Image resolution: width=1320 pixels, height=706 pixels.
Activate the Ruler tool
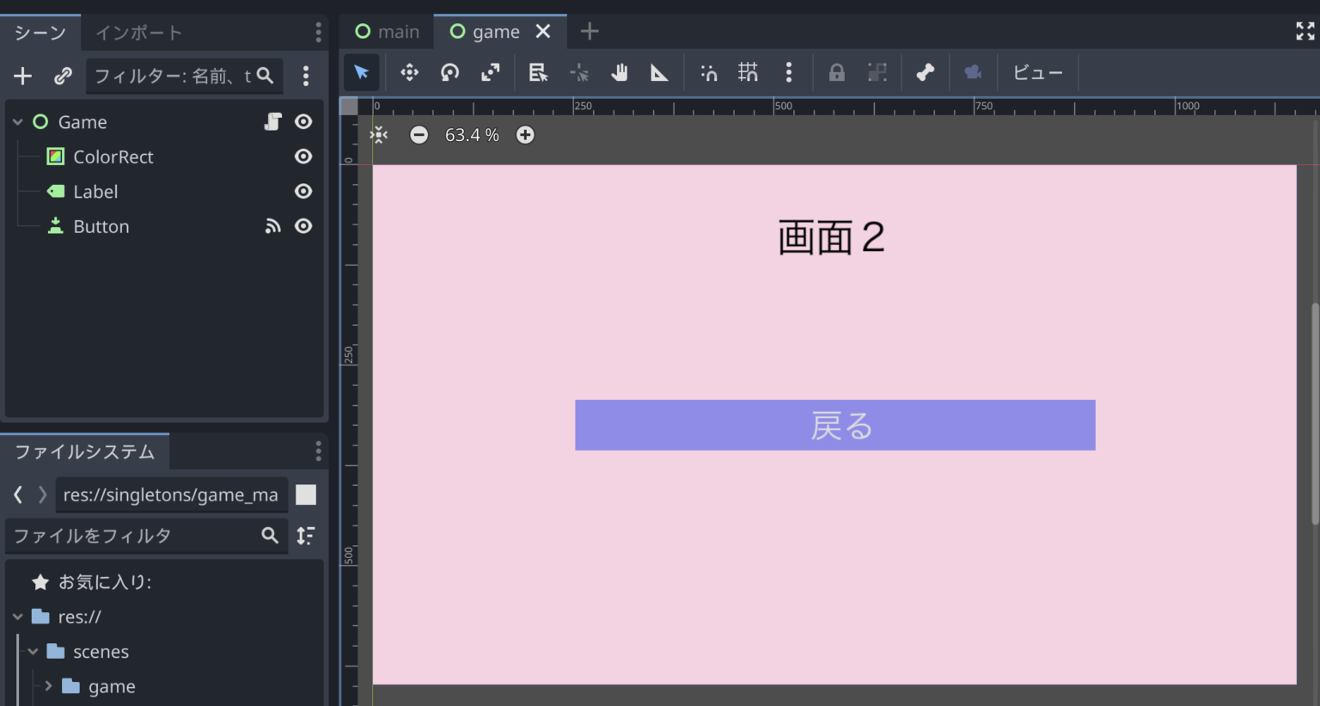[x=659, y=72]
